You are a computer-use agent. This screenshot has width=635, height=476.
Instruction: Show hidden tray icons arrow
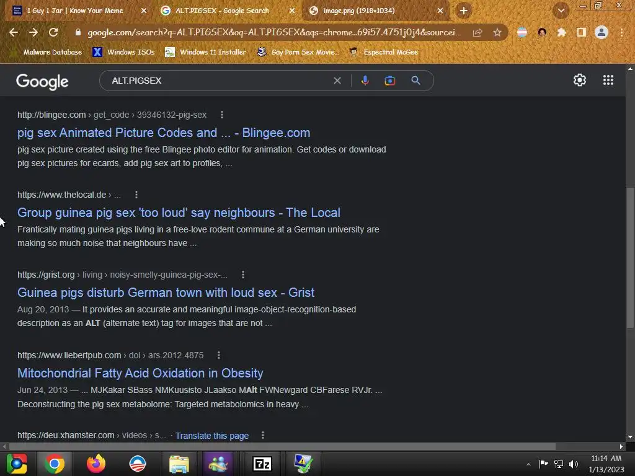[528, 464]
